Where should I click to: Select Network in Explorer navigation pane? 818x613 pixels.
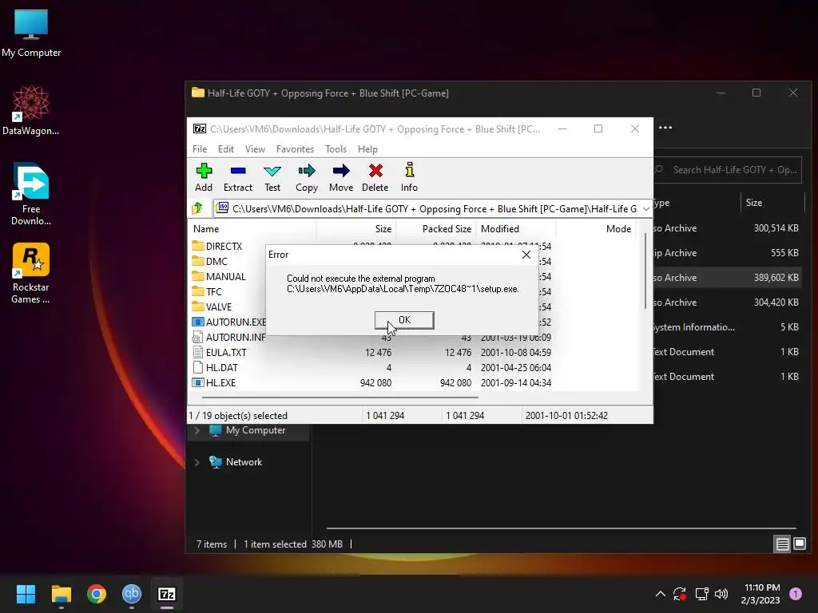pos(236,462)
